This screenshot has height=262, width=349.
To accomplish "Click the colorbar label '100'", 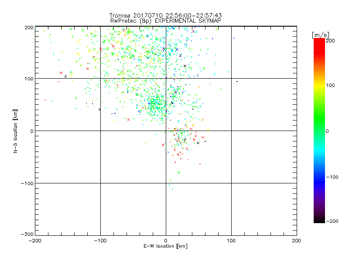I will [x=330, y=85].
